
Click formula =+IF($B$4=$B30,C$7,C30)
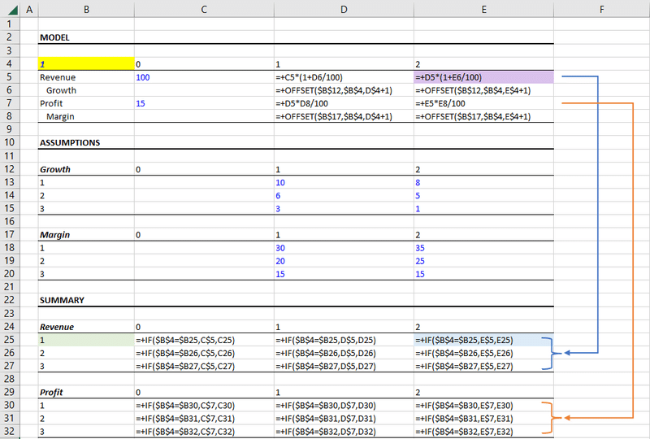[185, 406]
